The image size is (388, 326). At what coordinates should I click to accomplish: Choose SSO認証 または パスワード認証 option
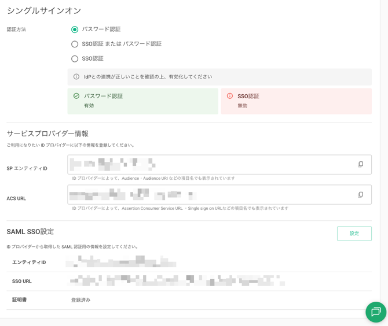point(75,44)
